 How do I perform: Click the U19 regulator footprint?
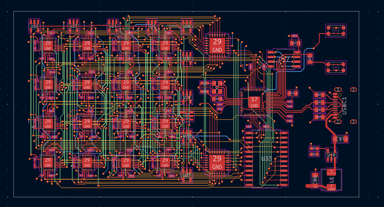[x=331, y=154]
